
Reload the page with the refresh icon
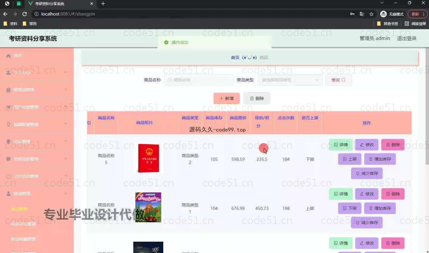[x=25, y=14]
